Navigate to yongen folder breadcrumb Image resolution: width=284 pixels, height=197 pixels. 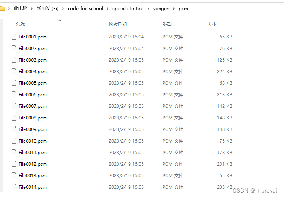pos(161,9)
